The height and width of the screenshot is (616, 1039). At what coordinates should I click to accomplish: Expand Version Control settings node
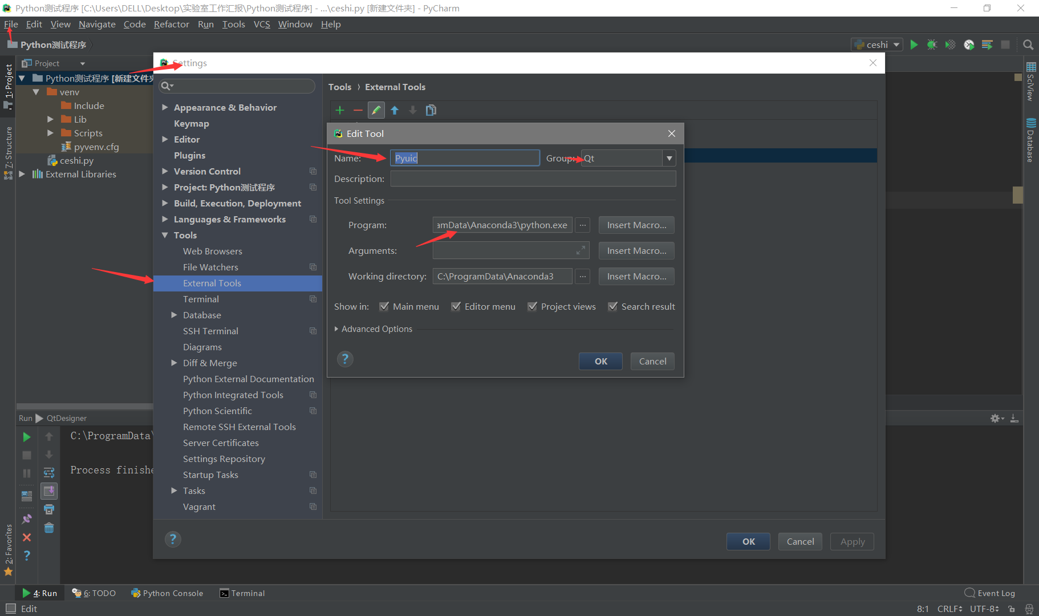(x=165, y=171)
